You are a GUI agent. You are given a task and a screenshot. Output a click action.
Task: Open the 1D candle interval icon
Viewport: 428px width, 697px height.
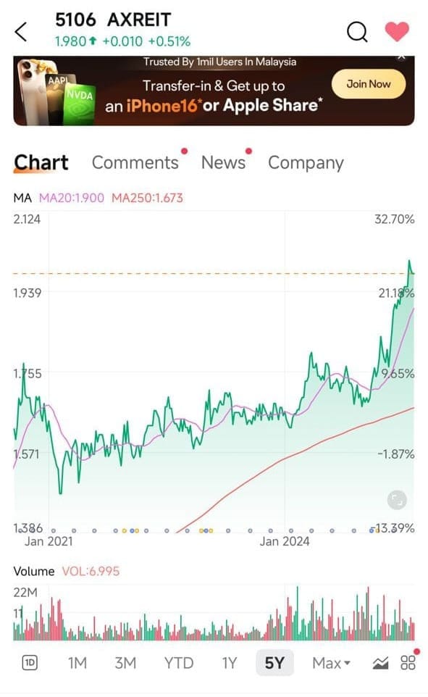[x=30, y=663]
